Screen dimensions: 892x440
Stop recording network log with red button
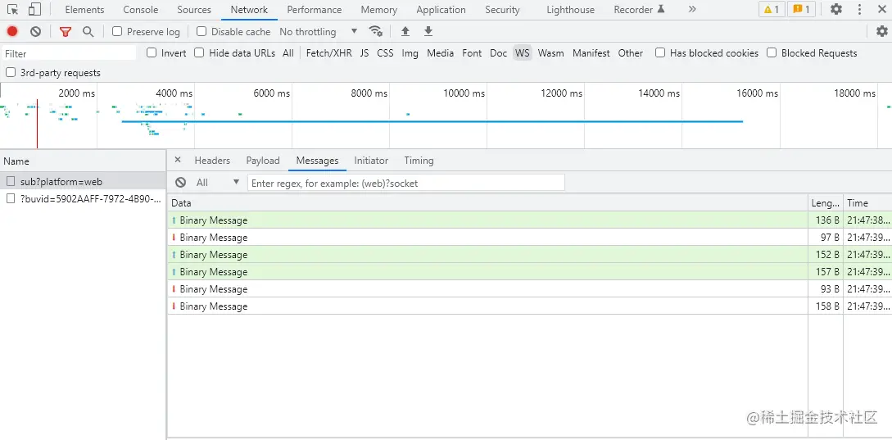(x=12, y=31)
